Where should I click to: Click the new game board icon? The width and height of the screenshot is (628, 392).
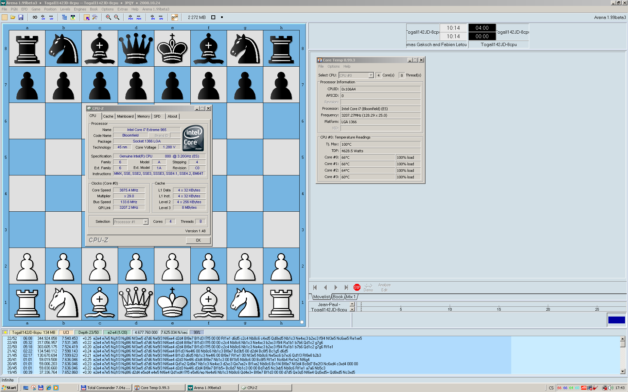tap(5, 17)
